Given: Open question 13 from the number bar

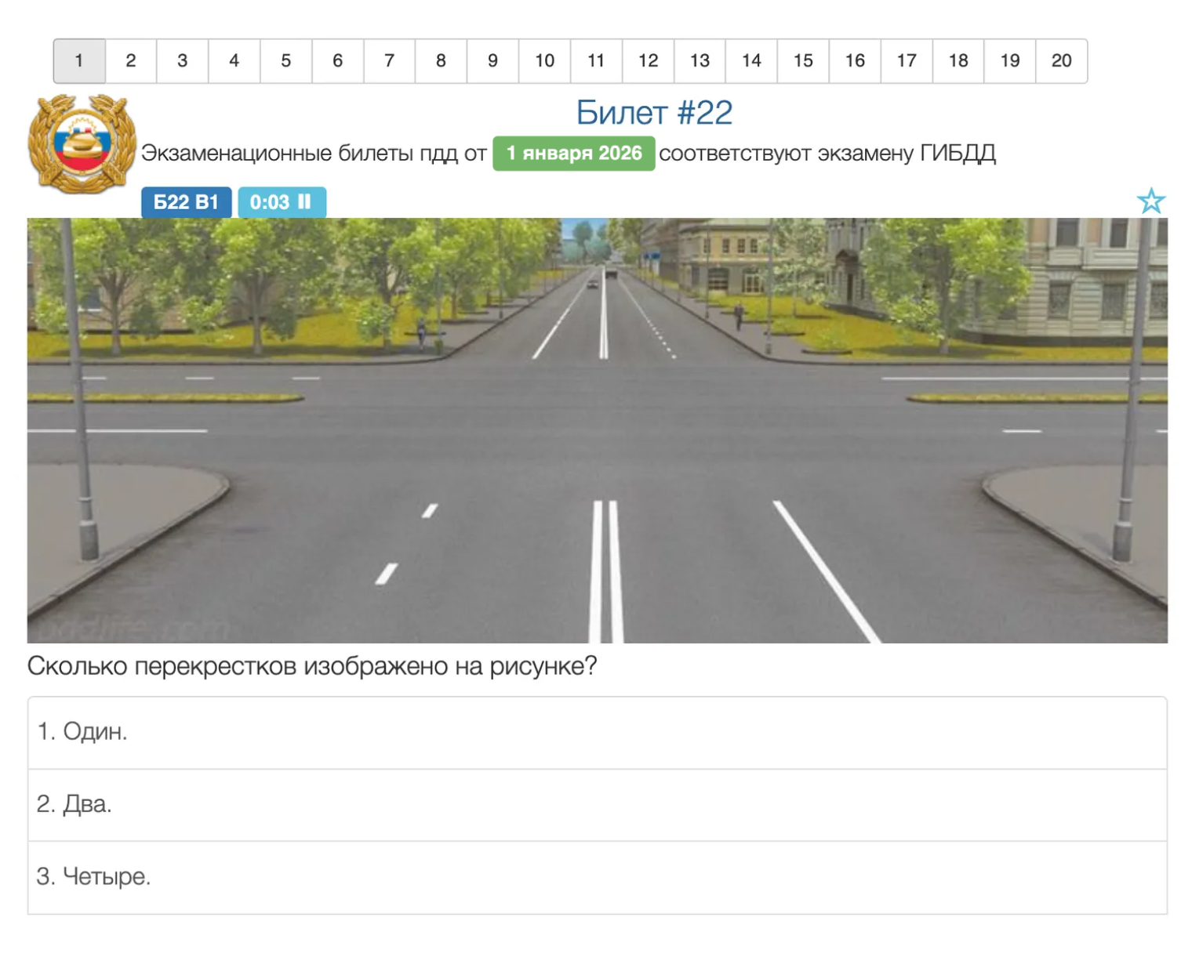Looking at the screenshot, I should click(700, 61).
